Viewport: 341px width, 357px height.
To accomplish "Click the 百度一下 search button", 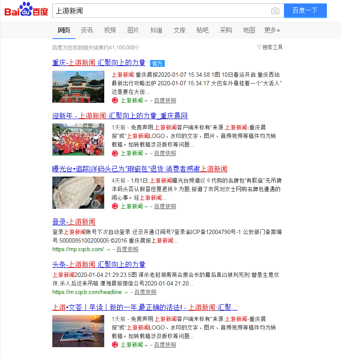I will coord(305,10).
